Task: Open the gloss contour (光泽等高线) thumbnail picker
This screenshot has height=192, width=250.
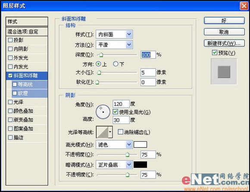Action: click(102, 132)
